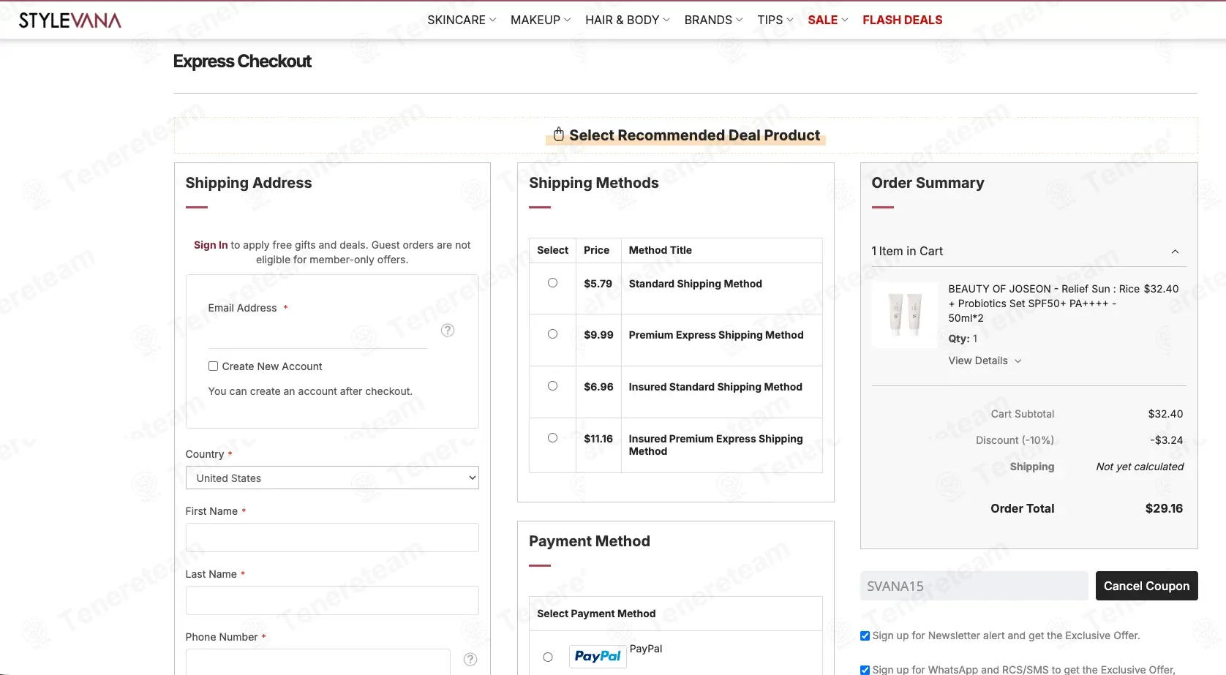Choose the $9.99 Premium Express Shipping radio
Screen dimensions: 1226x675
coord(552,334)
